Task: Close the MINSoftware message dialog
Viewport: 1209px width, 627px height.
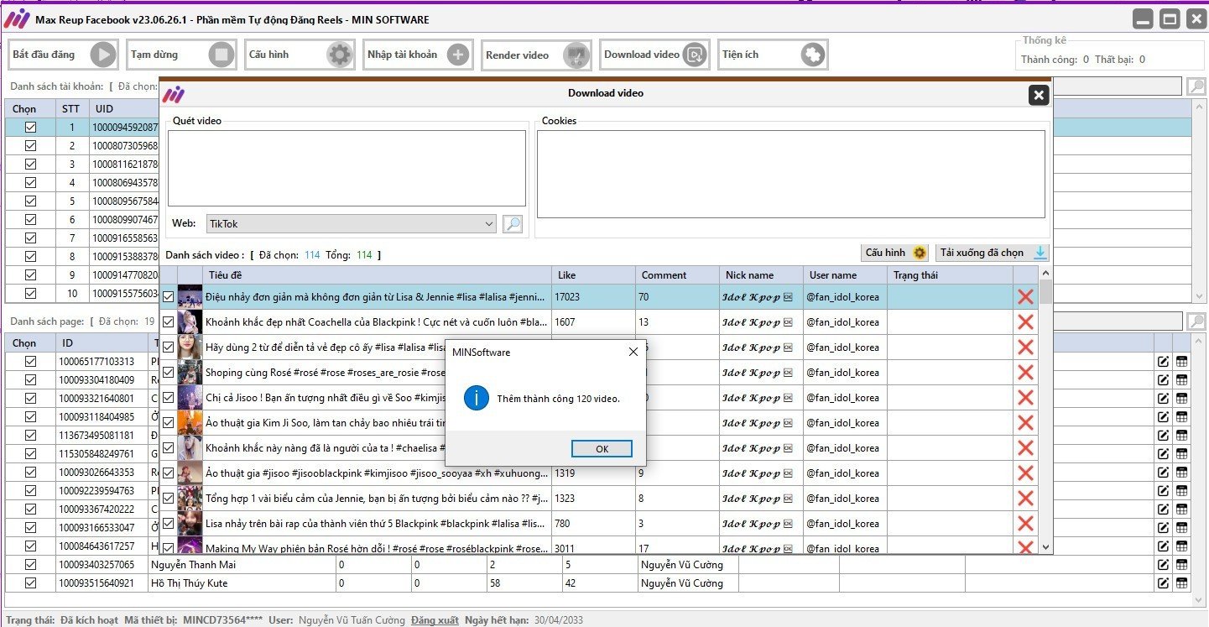Action: (x=633, y=353)
